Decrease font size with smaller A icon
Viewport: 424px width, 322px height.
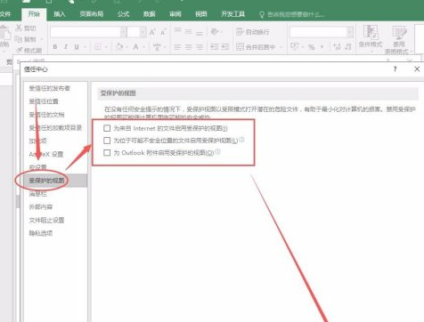163,32
